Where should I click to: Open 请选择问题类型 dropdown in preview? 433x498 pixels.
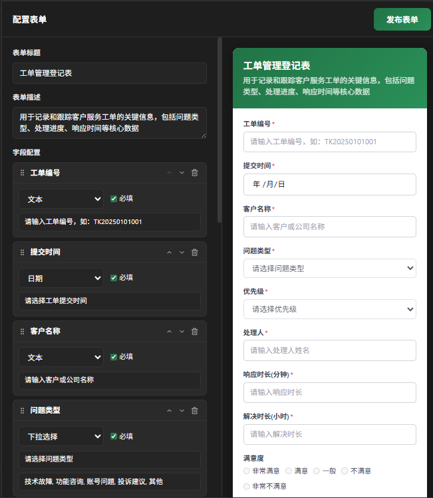coord(330,269)
